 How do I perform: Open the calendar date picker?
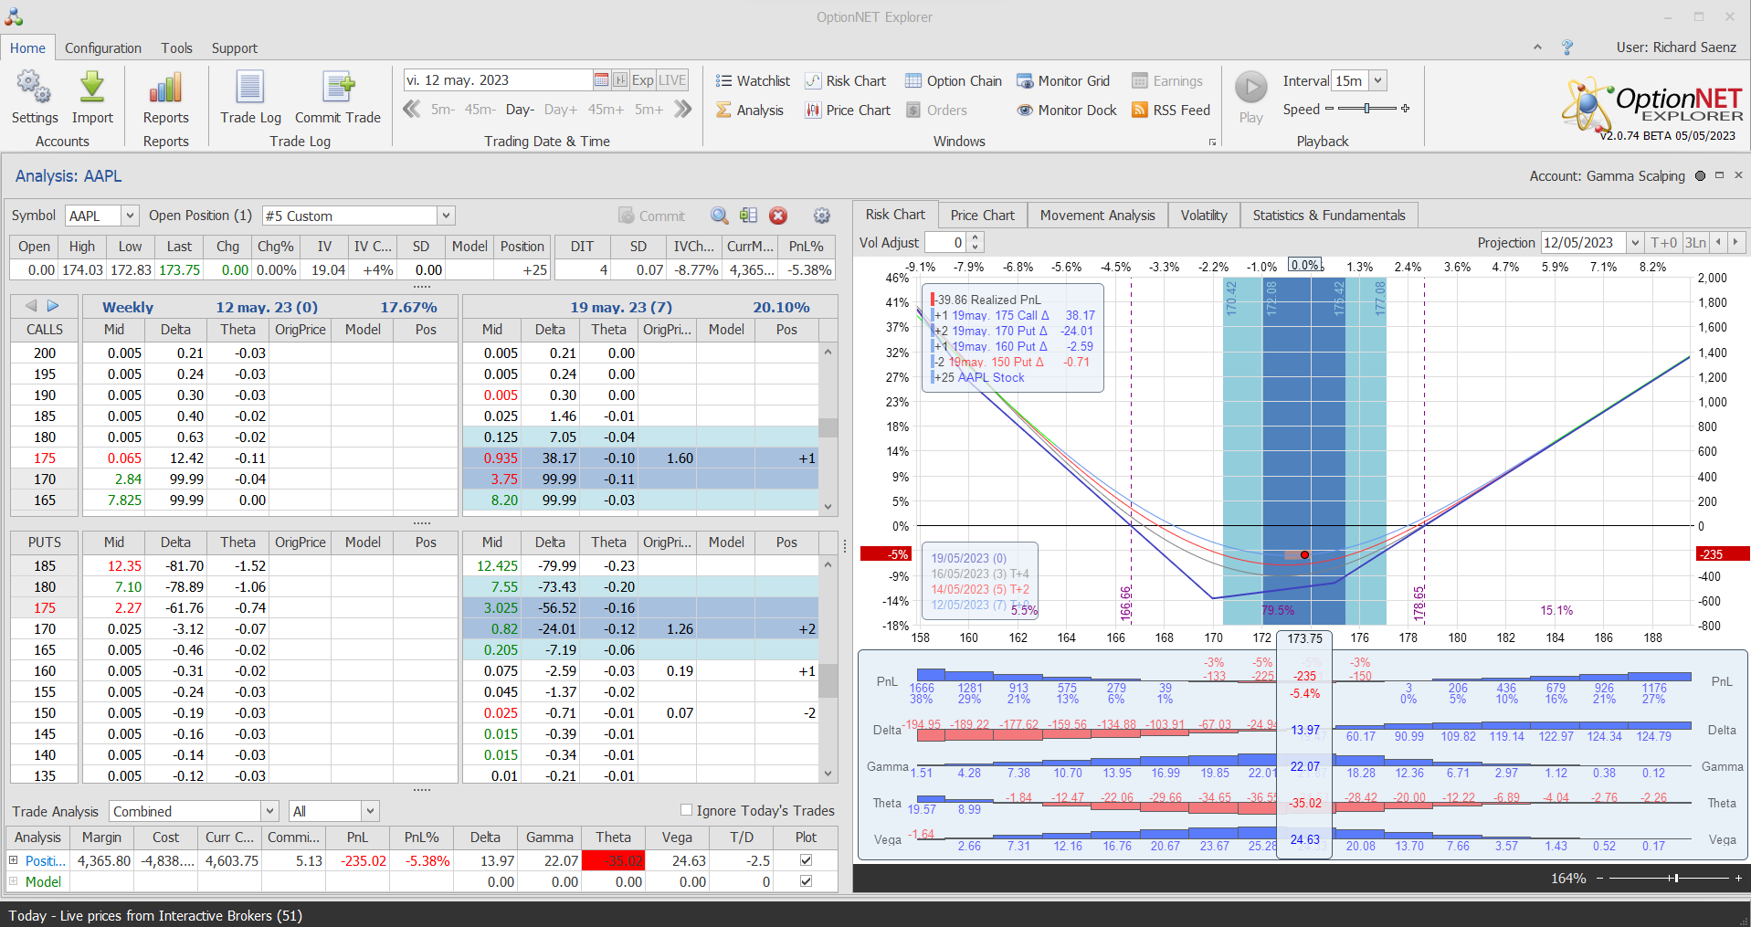tap(601, 80)
